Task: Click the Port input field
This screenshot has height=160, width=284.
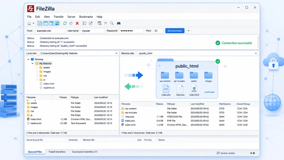Action: [158, 31]
